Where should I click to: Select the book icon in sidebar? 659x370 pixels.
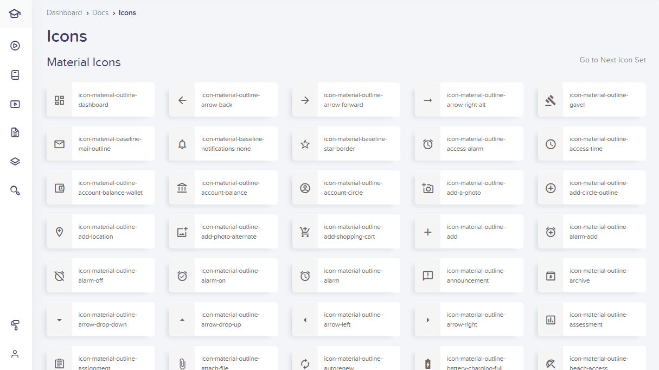click(x=15, y=75)
